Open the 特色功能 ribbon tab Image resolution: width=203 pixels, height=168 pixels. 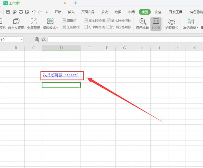pyautogui.click(x=196, y=12)
